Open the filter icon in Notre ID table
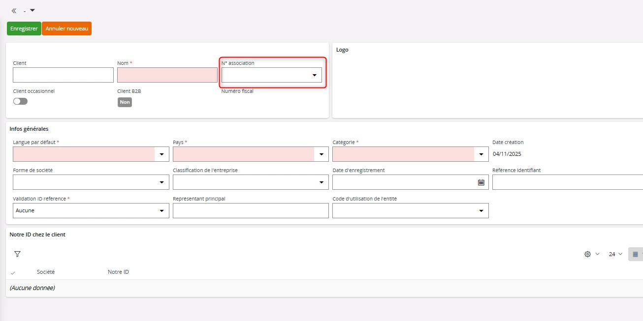Viewport: 643px width, 321px height. pos(18,254)
